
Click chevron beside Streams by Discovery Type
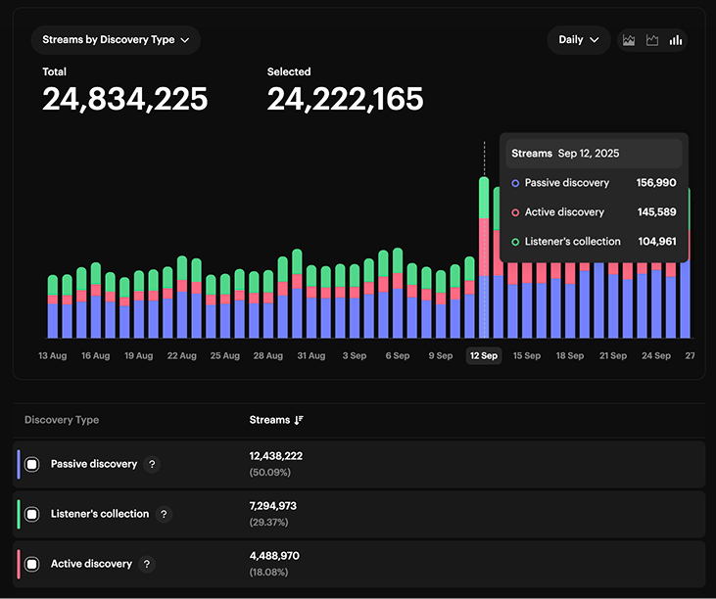pos(185,40)
